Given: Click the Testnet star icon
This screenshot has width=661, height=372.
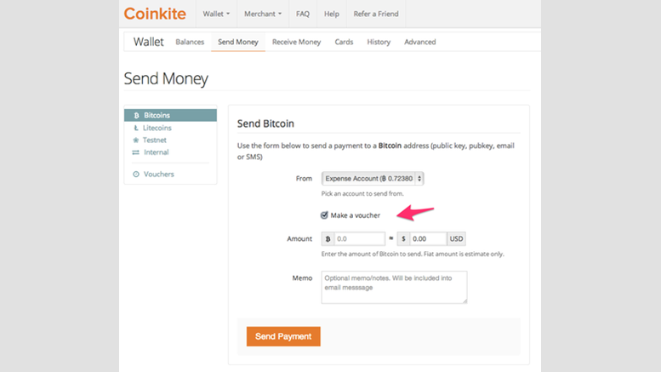Looking at the screenshot, I should [x=136, y=140].
